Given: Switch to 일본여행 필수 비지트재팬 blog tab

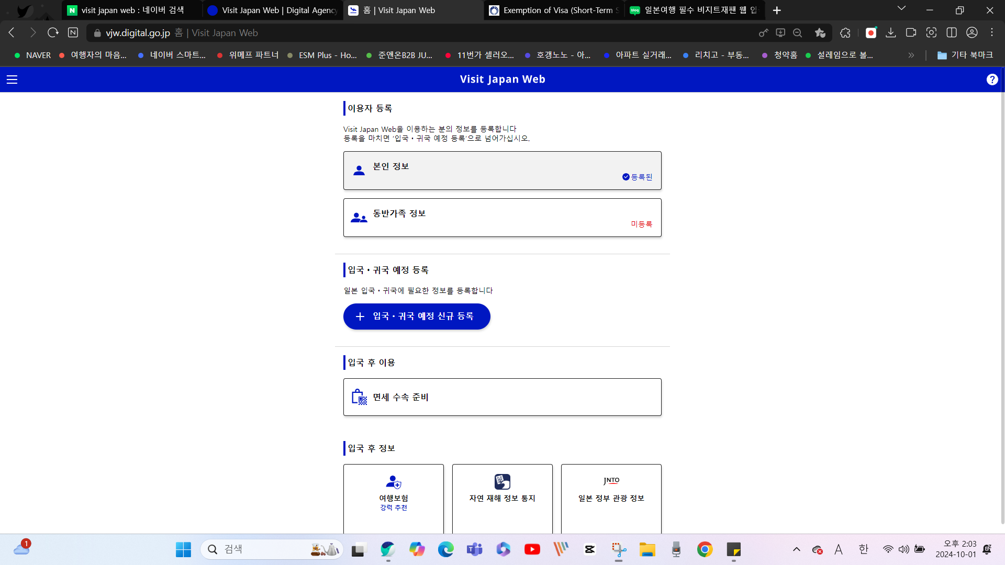Looking at the screenshot, I should (695, 10).
